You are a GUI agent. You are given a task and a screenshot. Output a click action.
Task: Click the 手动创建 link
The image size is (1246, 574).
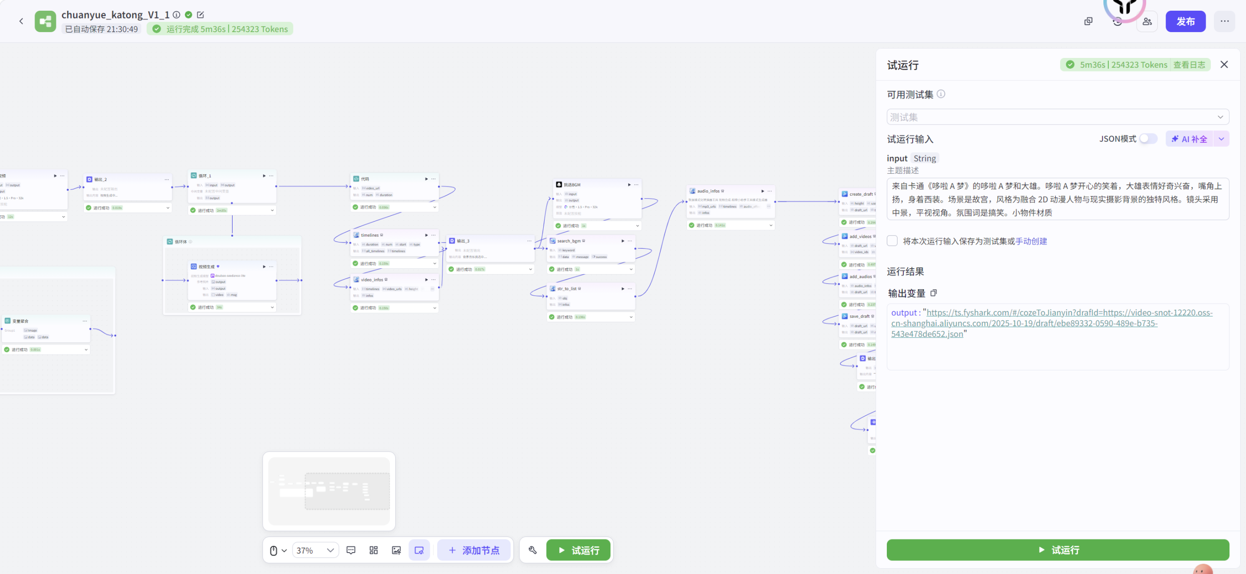[1031, 241]
